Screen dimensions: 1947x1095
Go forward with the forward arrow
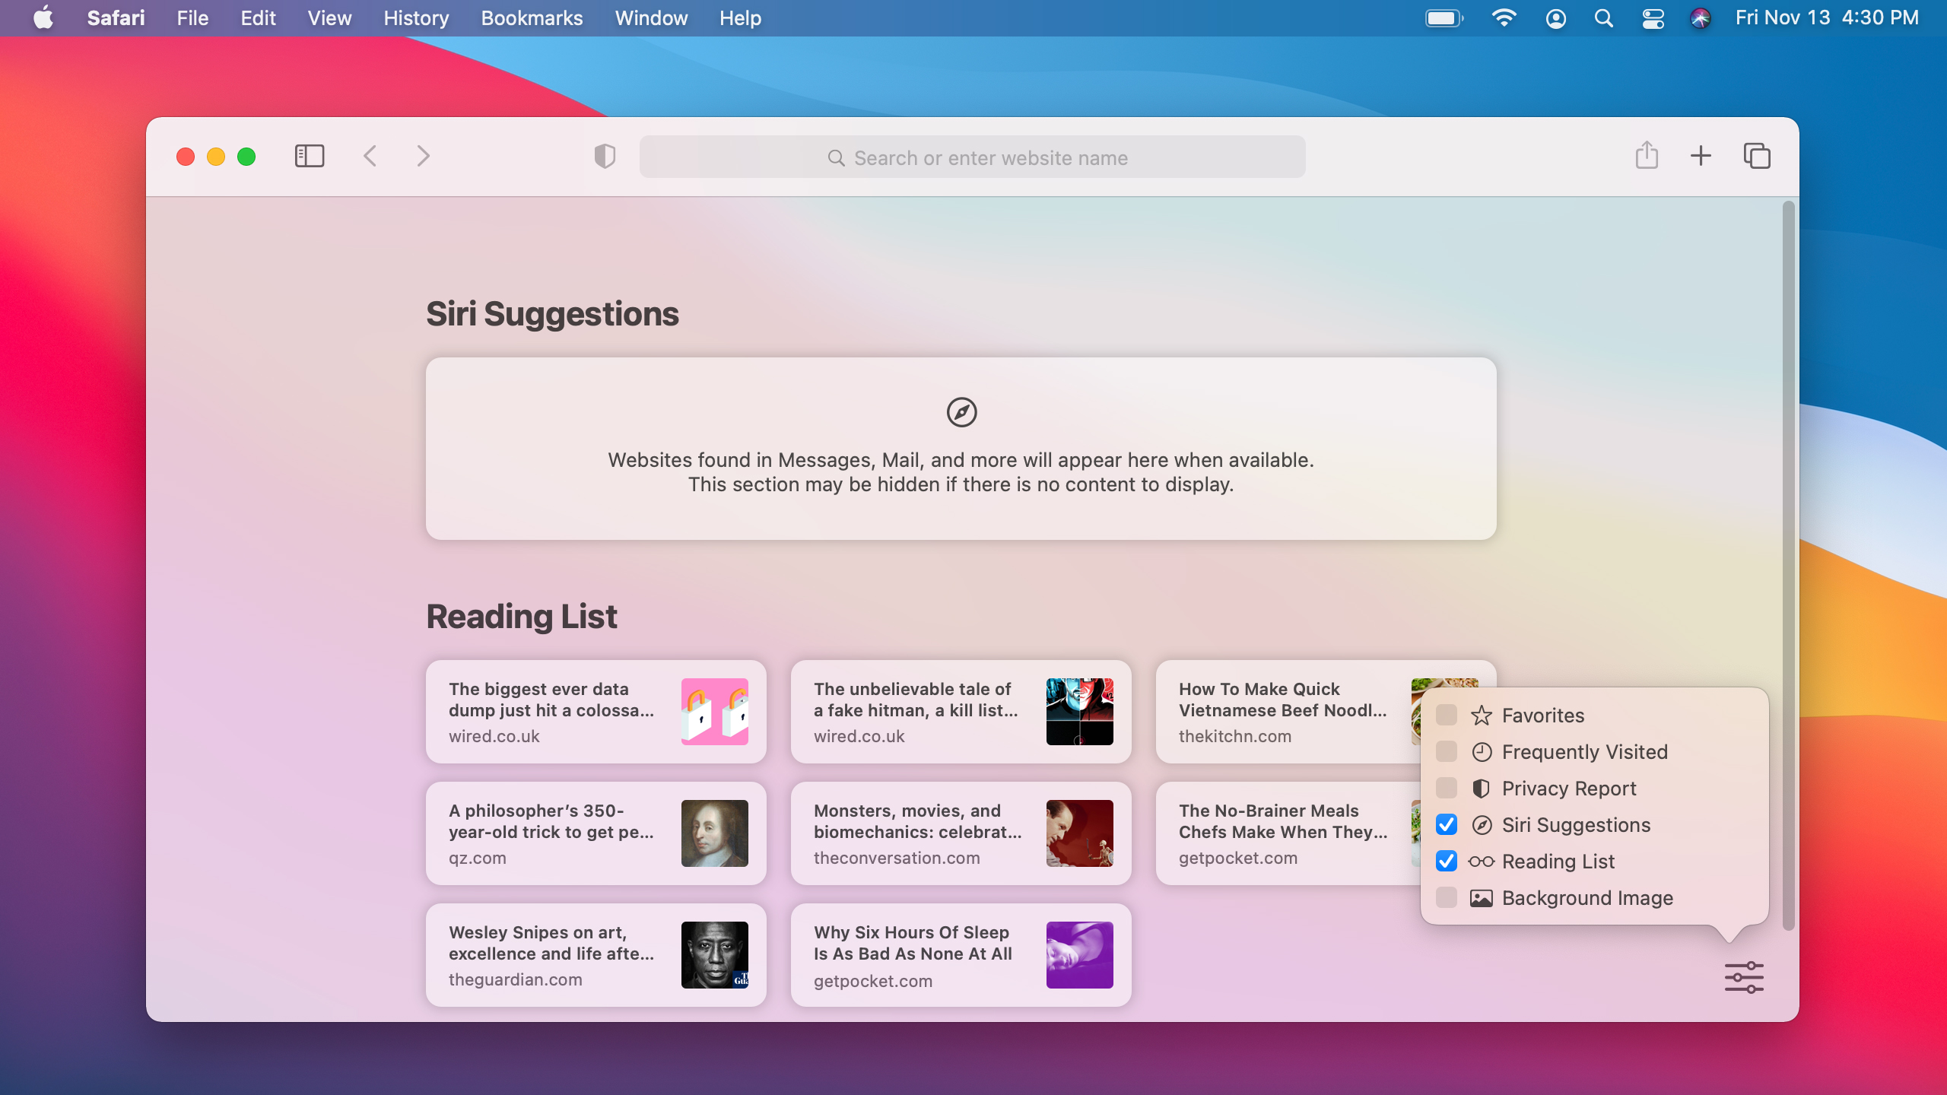424,157
